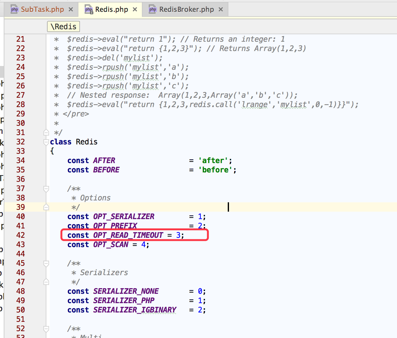Click the OPT_SERIALIZER constant name
Viewport: 397px width, 338px height.
click(124, 217)
